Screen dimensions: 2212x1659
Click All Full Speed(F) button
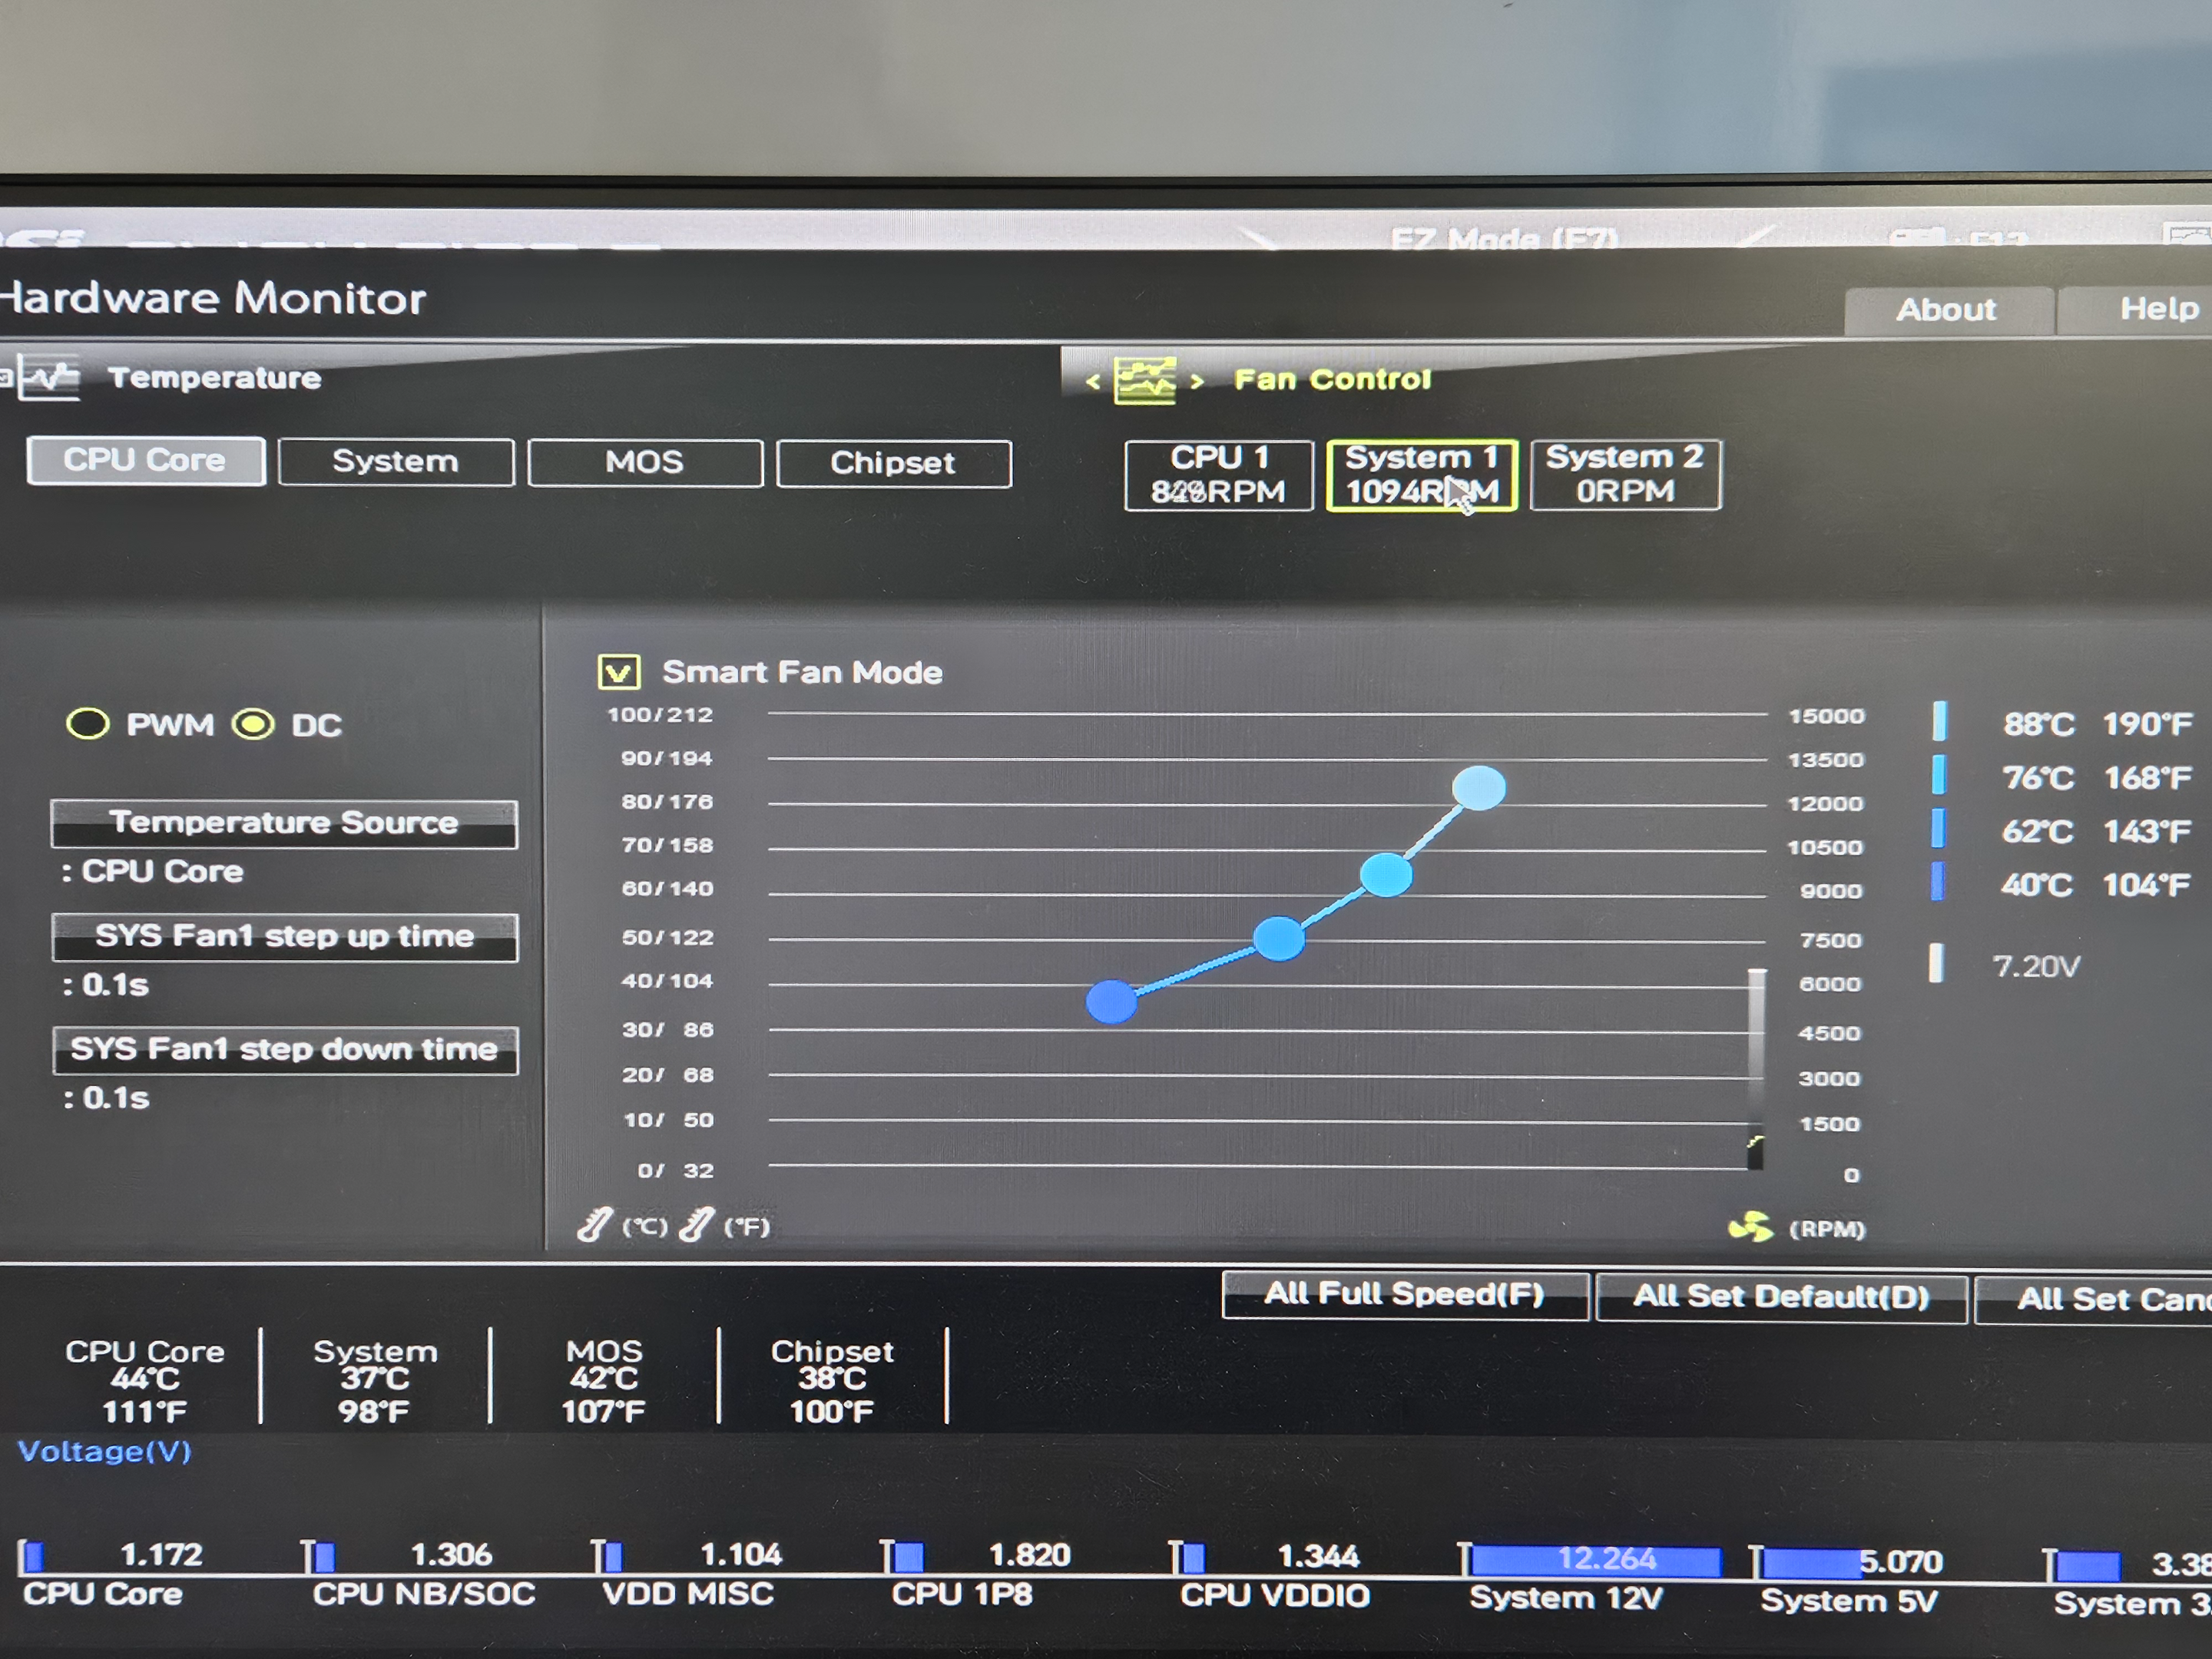[1405, 1295]
